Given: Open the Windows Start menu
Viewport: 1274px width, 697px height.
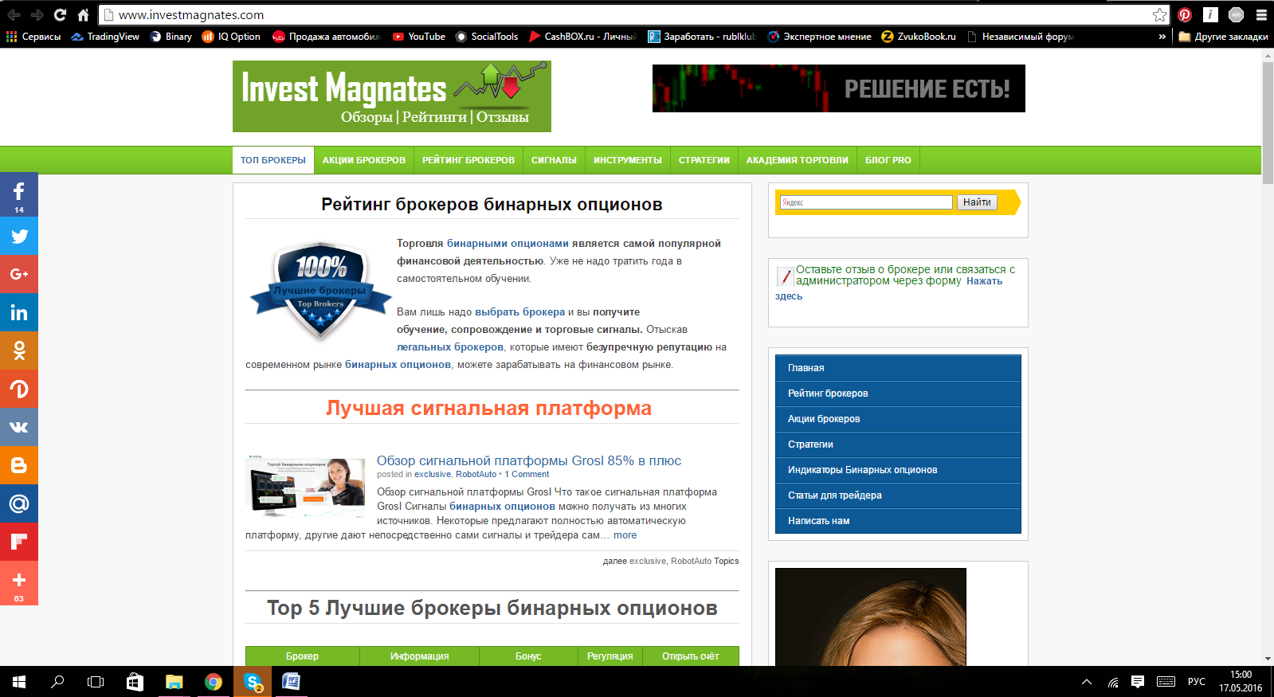Looking at the screenshot, I should 19,682.
